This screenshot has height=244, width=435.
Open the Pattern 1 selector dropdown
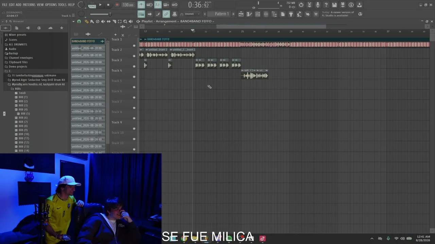click(x=222, y=14)
